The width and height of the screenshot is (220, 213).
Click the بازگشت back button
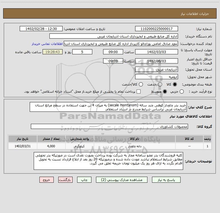tap(65, 180)
